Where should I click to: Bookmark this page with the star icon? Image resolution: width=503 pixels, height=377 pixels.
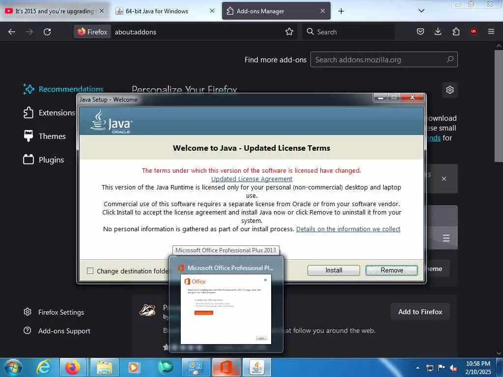pos(289,32)
